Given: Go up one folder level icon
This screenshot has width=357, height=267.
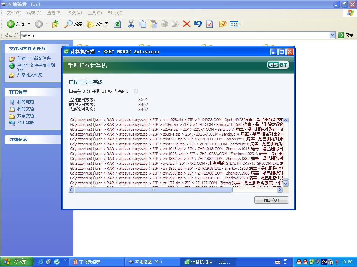Looking at the screenshot, I should coord(55,24).
